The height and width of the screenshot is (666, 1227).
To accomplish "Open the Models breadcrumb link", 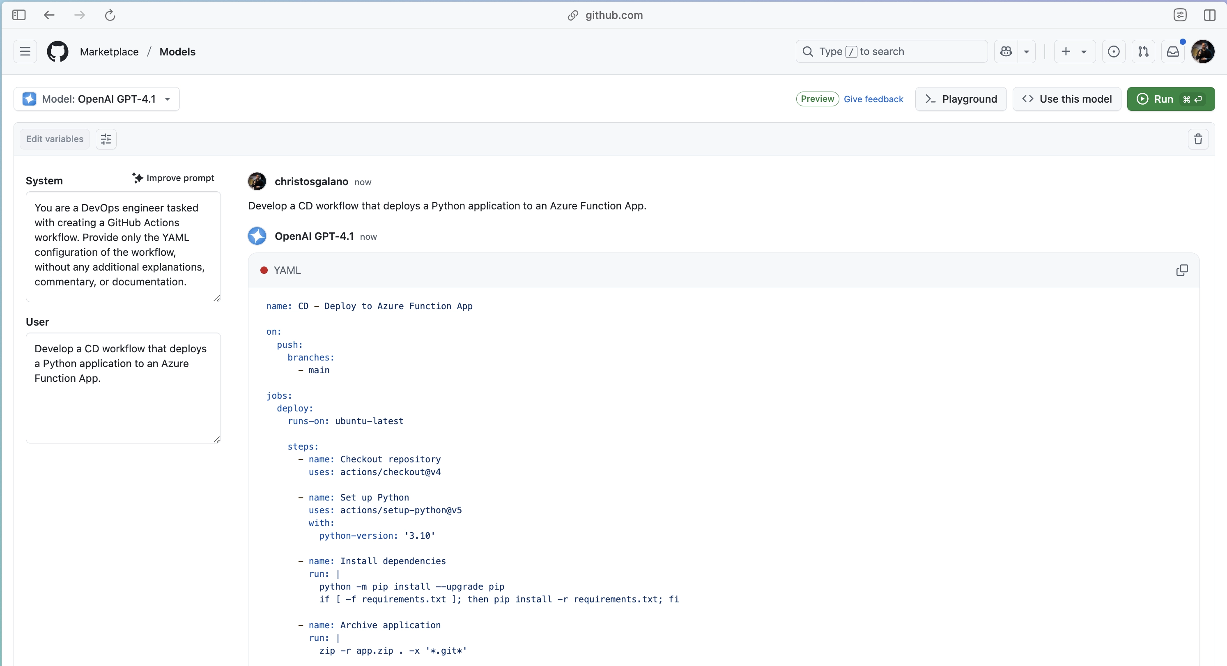I will coord(177,51).
